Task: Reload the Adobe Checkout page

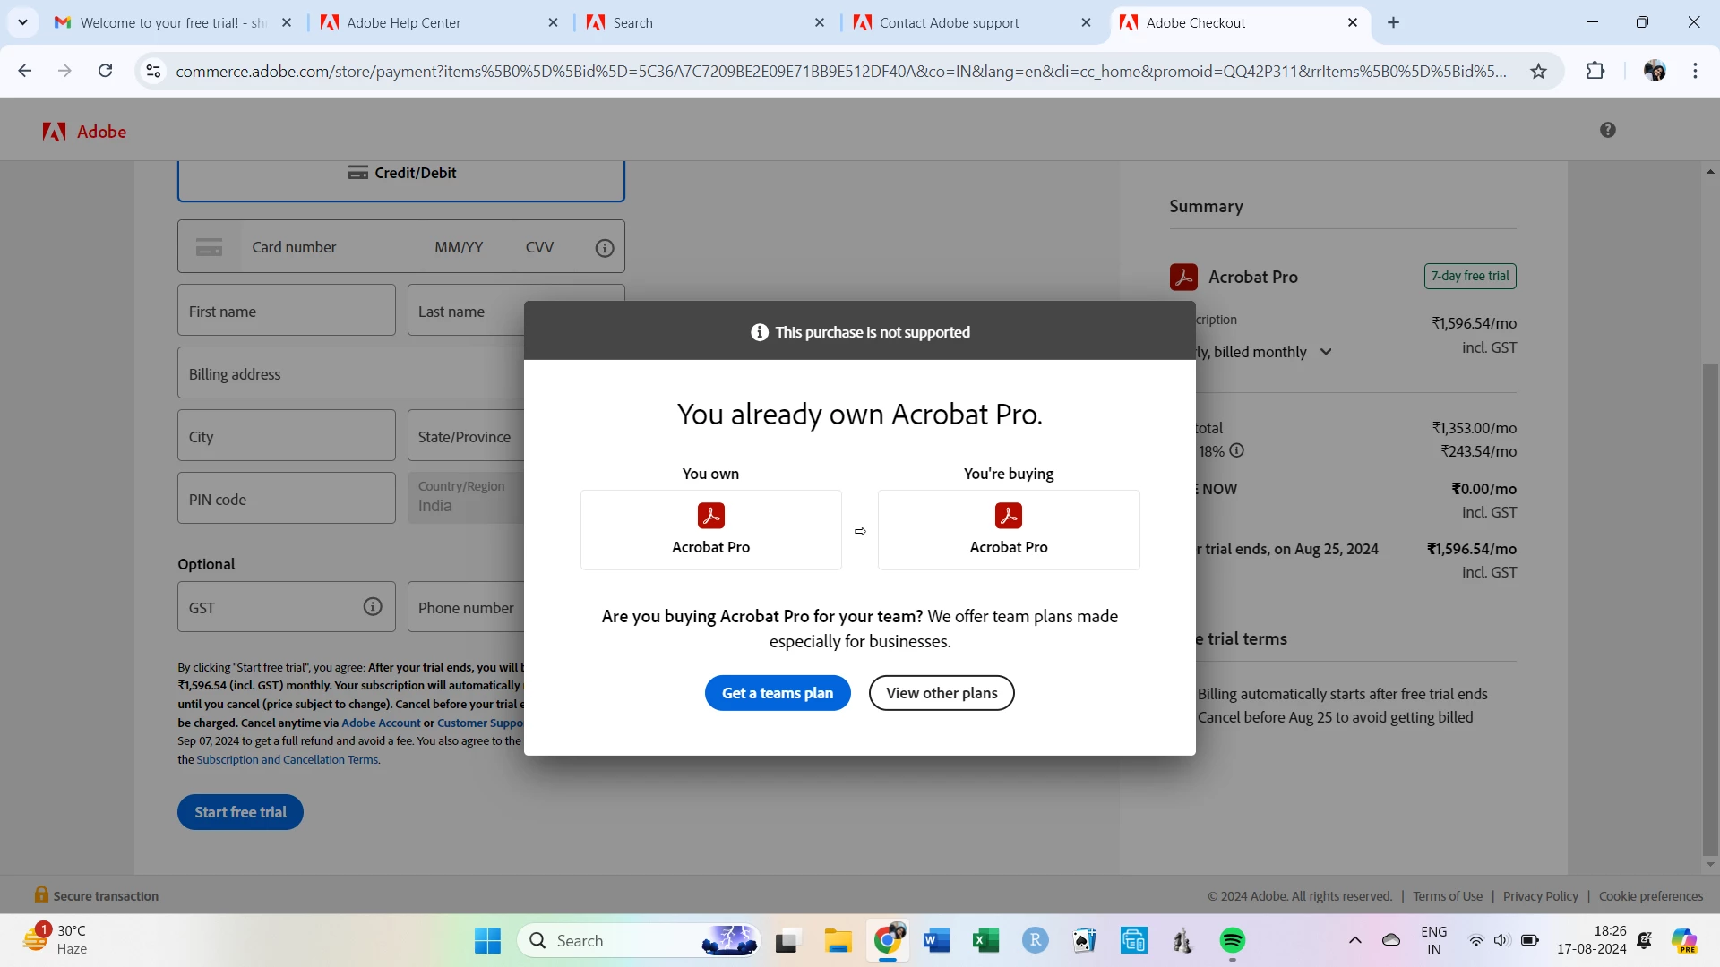Action: (105, 71)
